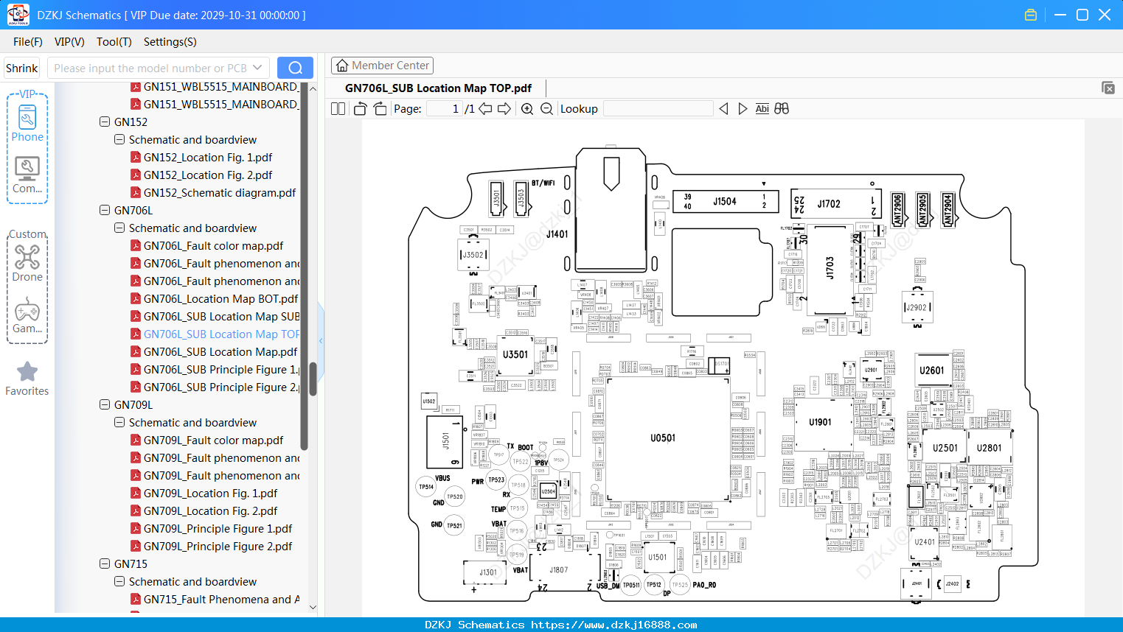The height and width of the screenshot is (632, 1123).
Task: Zoom in on the PDF
Action: [527, 109]
